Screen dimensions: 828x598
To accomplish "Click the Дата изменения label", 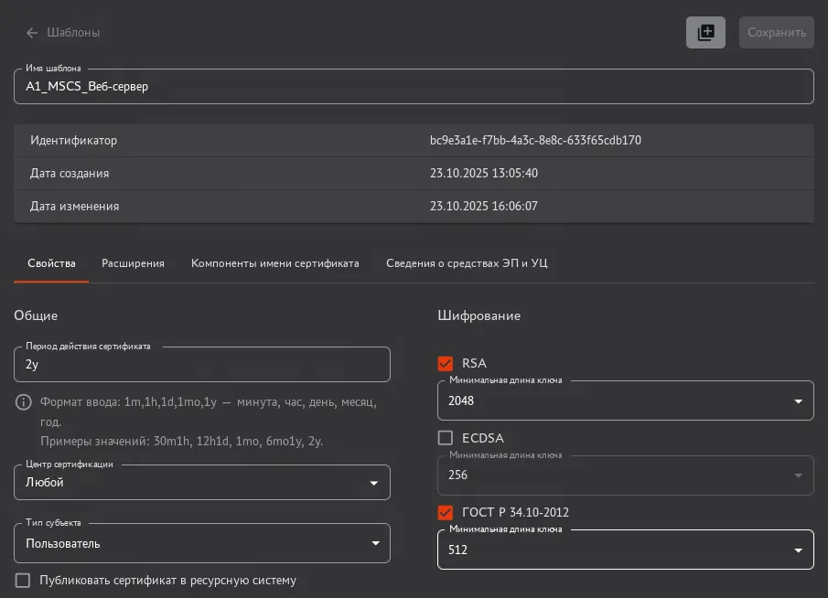I will [x=74, y=206].
